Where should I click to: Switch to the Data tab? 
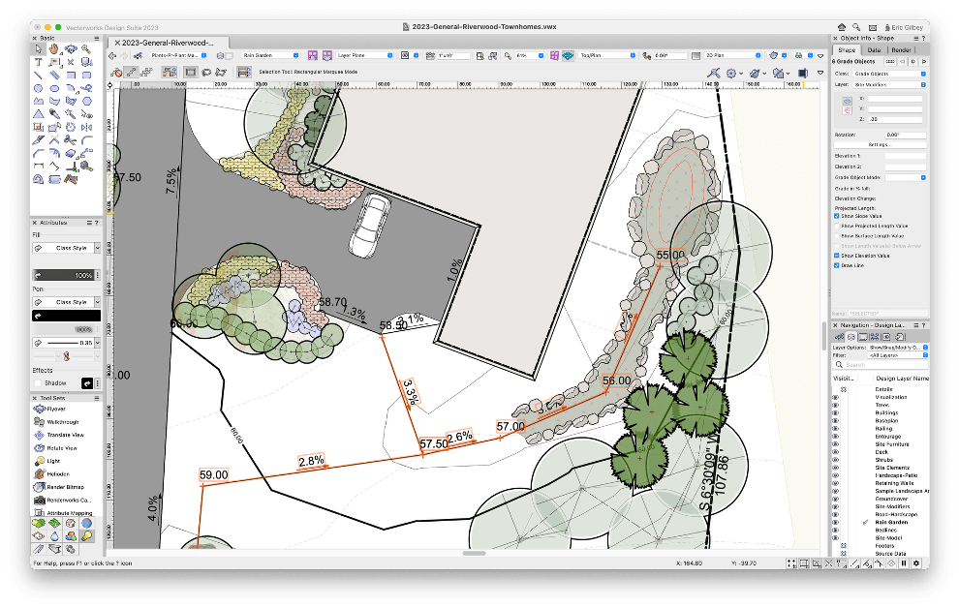pos(874,49)
